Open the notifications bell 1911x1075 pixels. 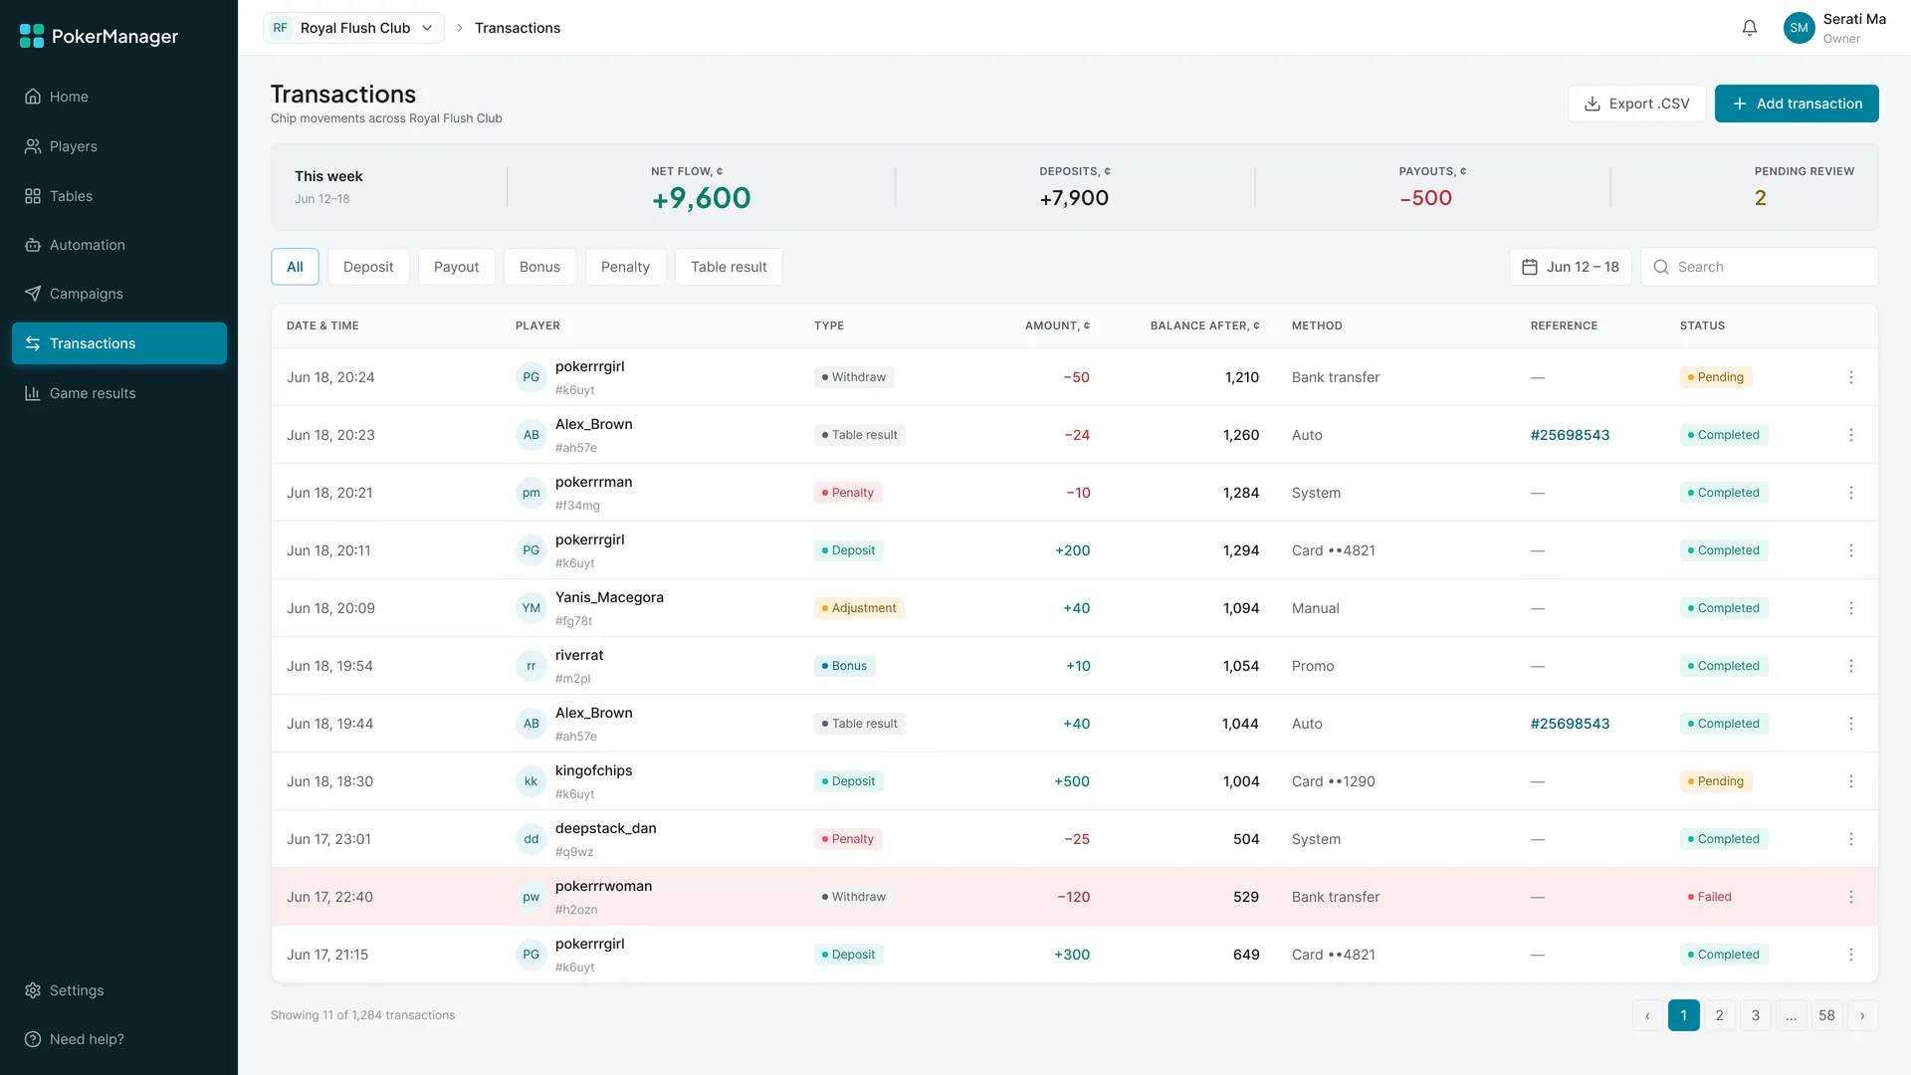[x=1750, y=28]
